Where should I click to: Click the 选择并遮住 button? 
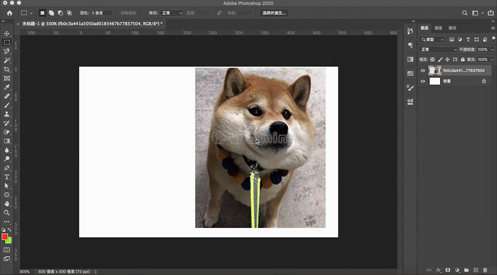point(274,13)
